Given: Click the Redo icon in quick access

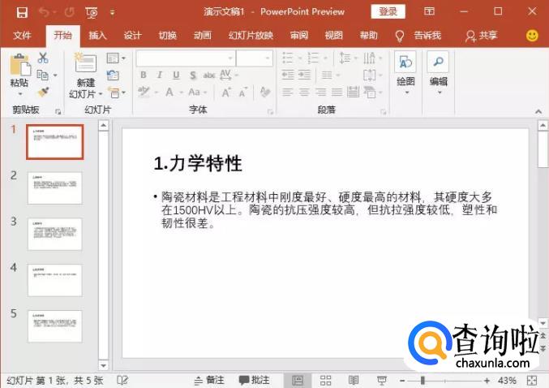Looking at the screenshot, I should [x=69, y=13].
